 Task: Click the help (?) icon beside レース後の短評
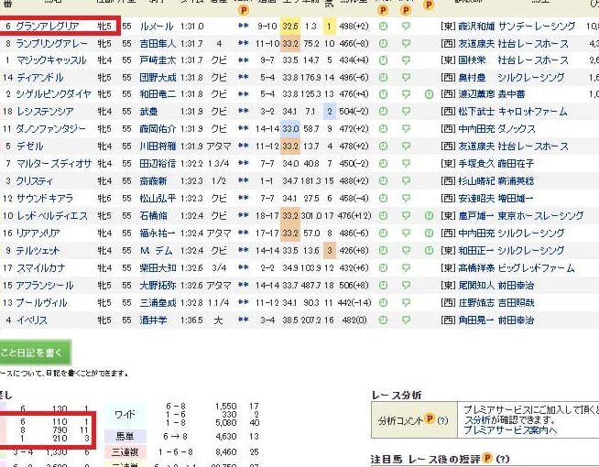point(503,459)
